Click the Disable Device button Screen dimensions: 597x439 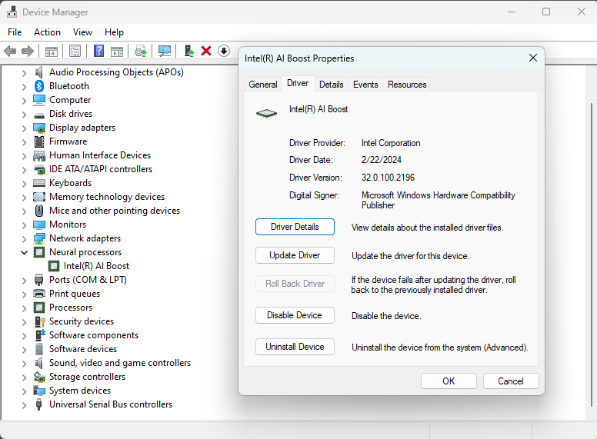point(295,315)
